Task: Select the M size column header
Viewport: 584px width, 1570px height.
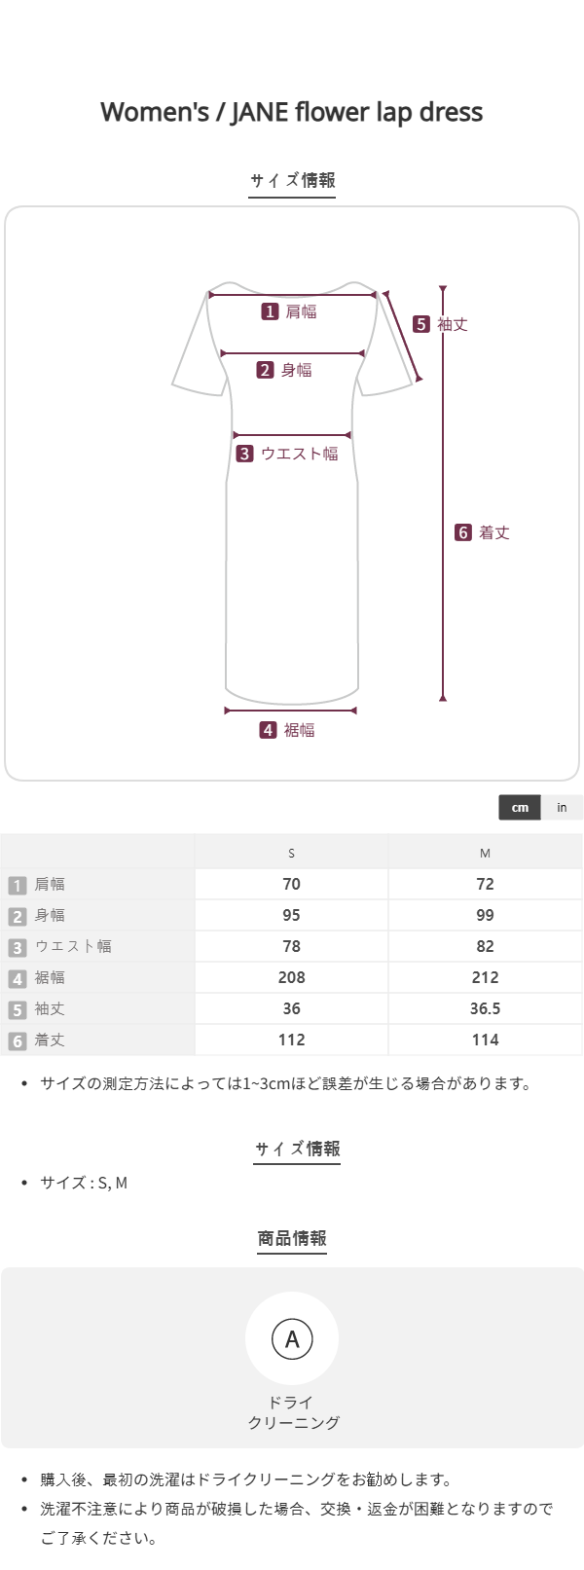Action: (x=485, y=854)
